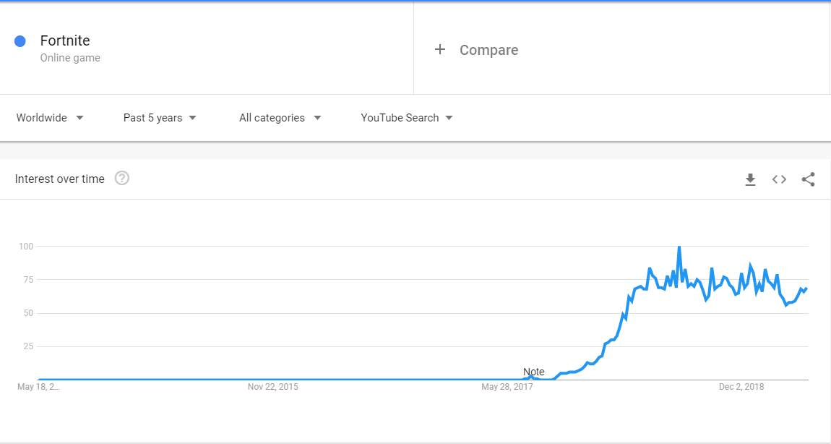Click the blue Fortnite color dot
Viewport: 831px width, 444px height.
point(20,41)
